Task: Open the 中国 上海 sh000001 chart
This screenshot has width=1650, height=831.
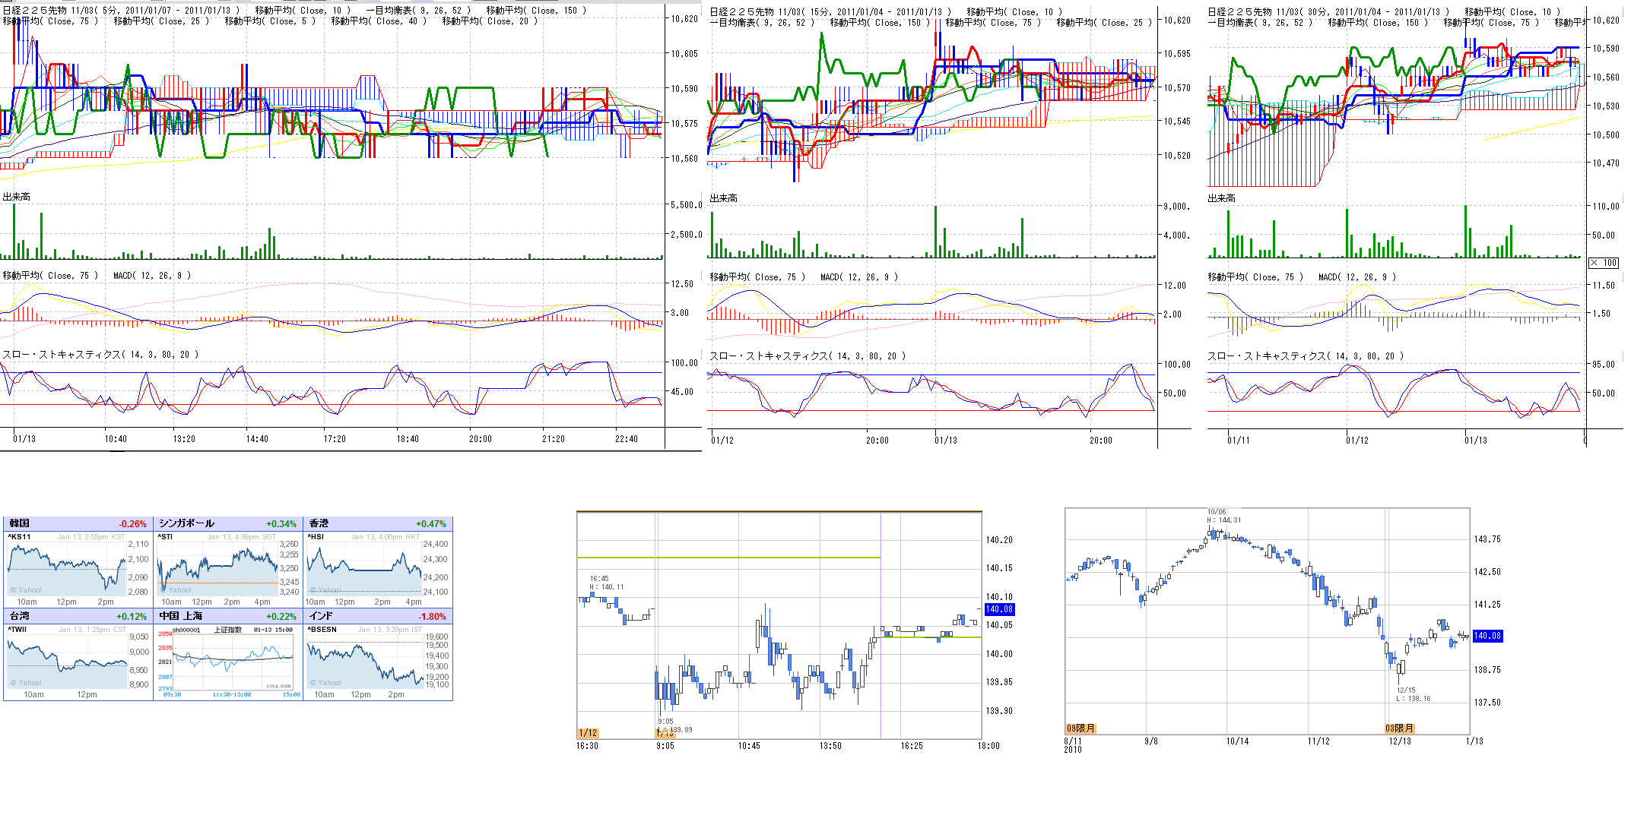Action: (x=232, y=661)
